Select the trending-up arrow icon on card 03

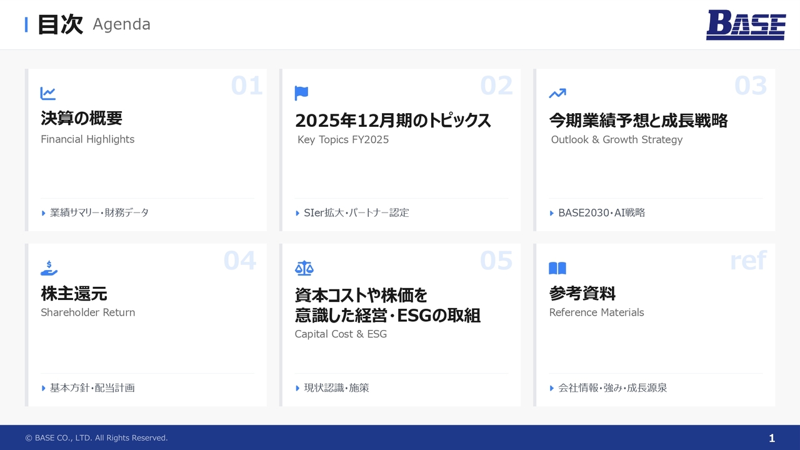(556, 92)
